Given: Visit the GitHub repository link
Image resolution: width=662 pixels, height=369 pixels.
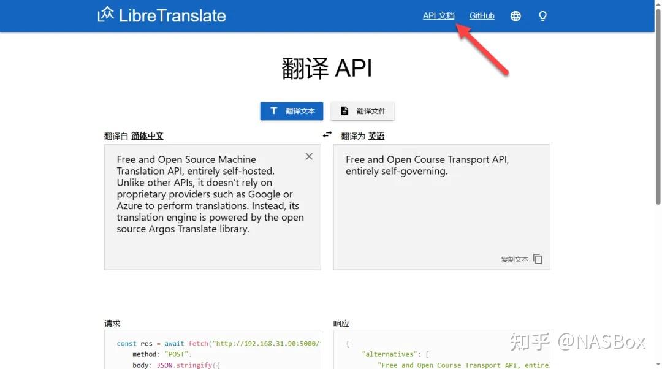Looking at the screenshot, I should coord(482,15).
